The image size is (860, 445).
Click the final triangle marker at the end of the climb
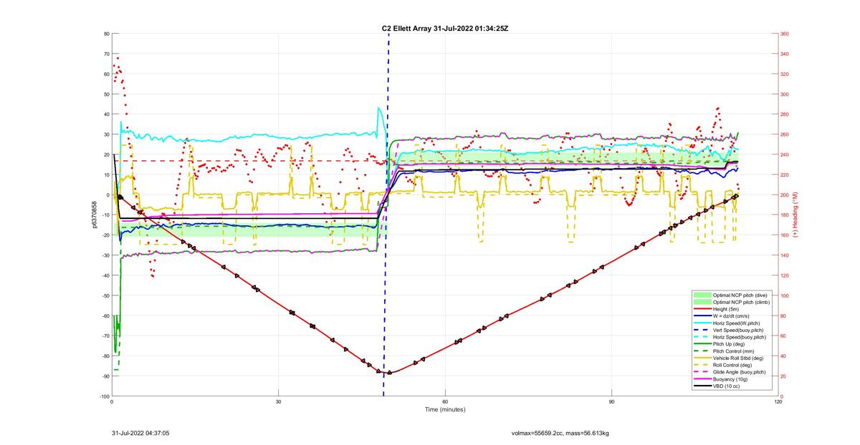(736, 195)
